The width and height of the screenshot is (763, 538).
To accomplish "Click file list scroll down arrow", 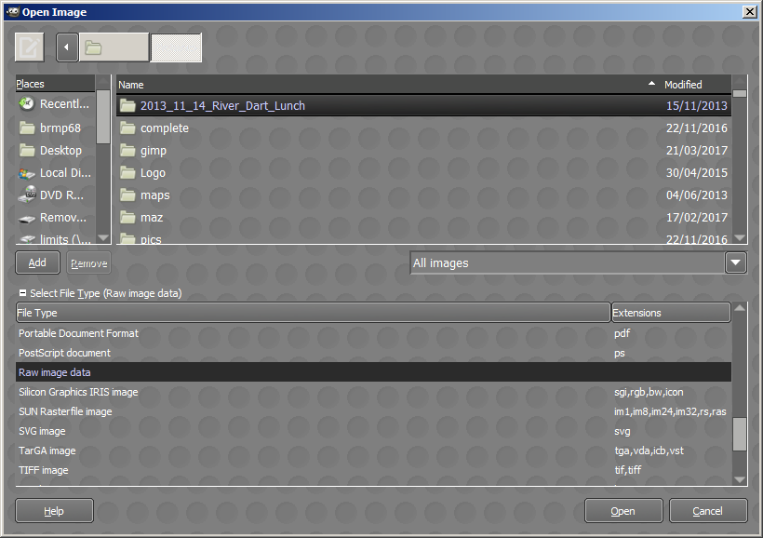I will point(740,238).
